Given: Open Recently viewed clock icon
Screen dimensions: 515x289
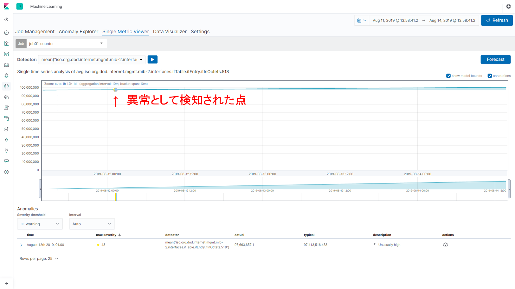Looking at the screenshot, I should pyautogui.click(x=6, y=20).
